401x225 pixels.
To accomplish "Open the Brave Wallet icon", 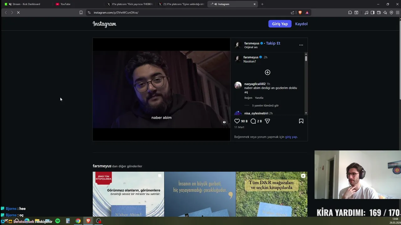I will point(379,12).
